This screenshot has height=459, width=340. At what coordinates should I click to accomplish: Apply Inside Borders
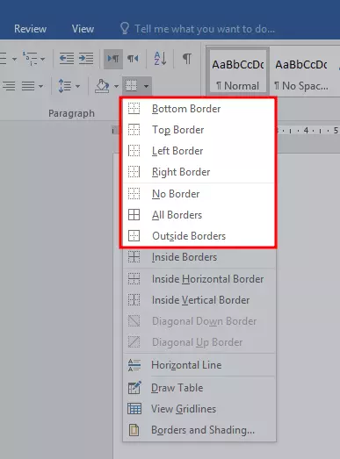199,257
